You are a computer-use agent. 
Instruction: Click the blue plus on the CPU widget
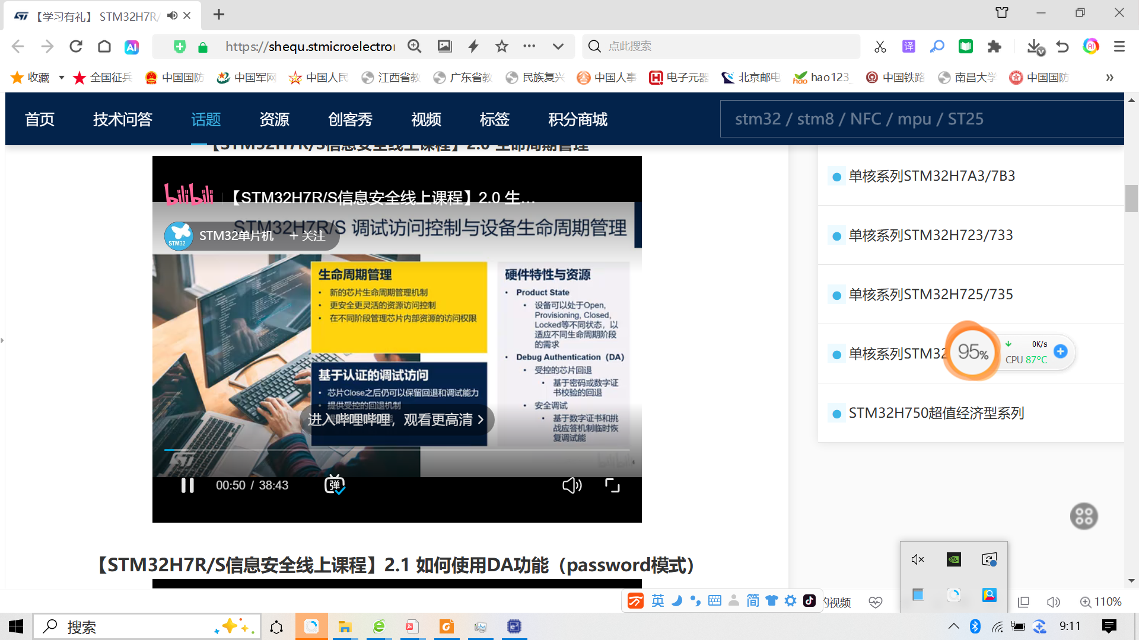[x=1061, y=351]
